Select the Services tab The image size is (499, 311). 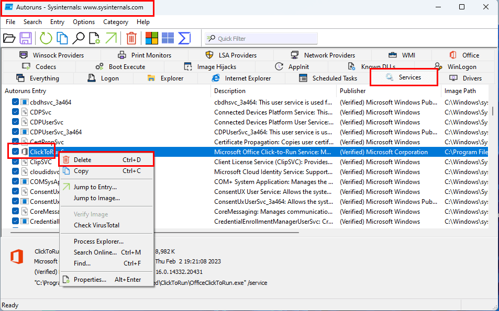(404, 77)
